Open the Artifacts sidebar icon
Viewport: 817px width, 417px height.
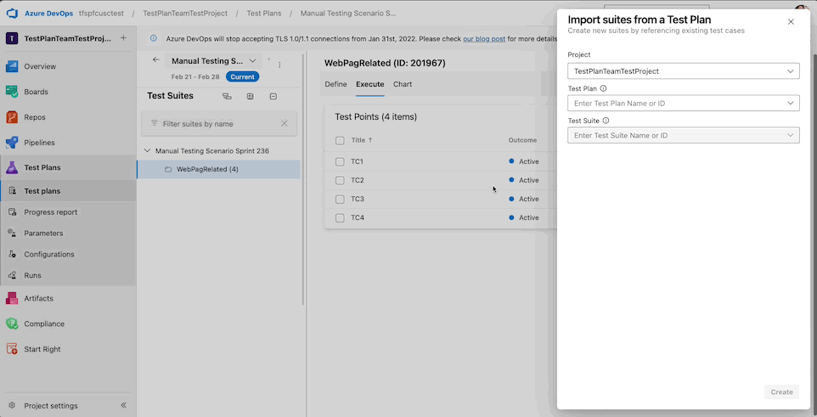(12, 298)
